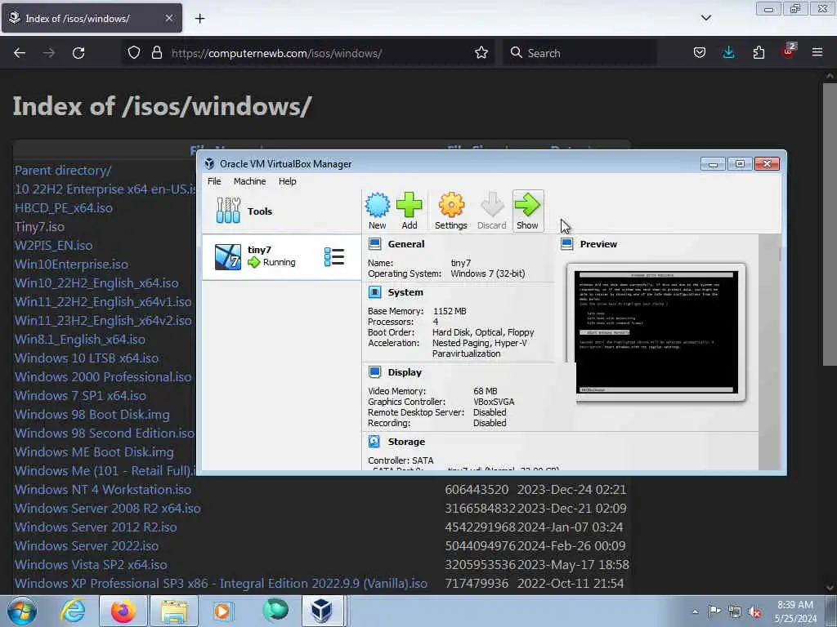This screenshot has width=837, height=627.
Task: Open Windows Media Player from the taskbar
Action: click(x=222, y=611)
